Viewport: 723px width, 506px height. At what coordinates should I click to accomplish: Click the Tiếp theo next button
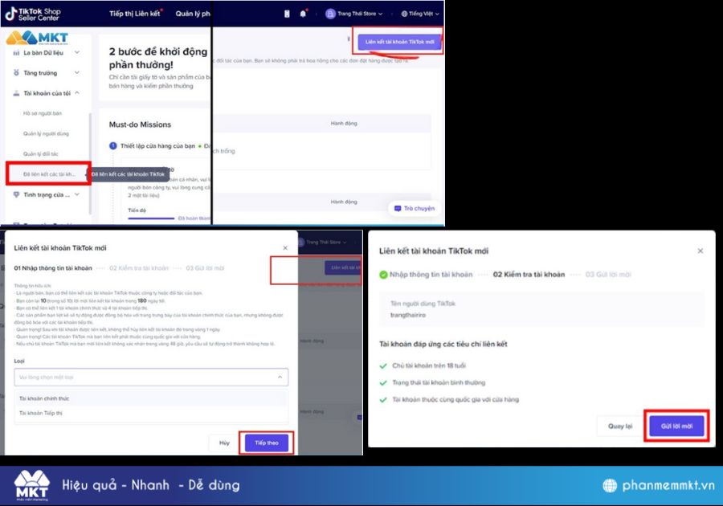267,443
